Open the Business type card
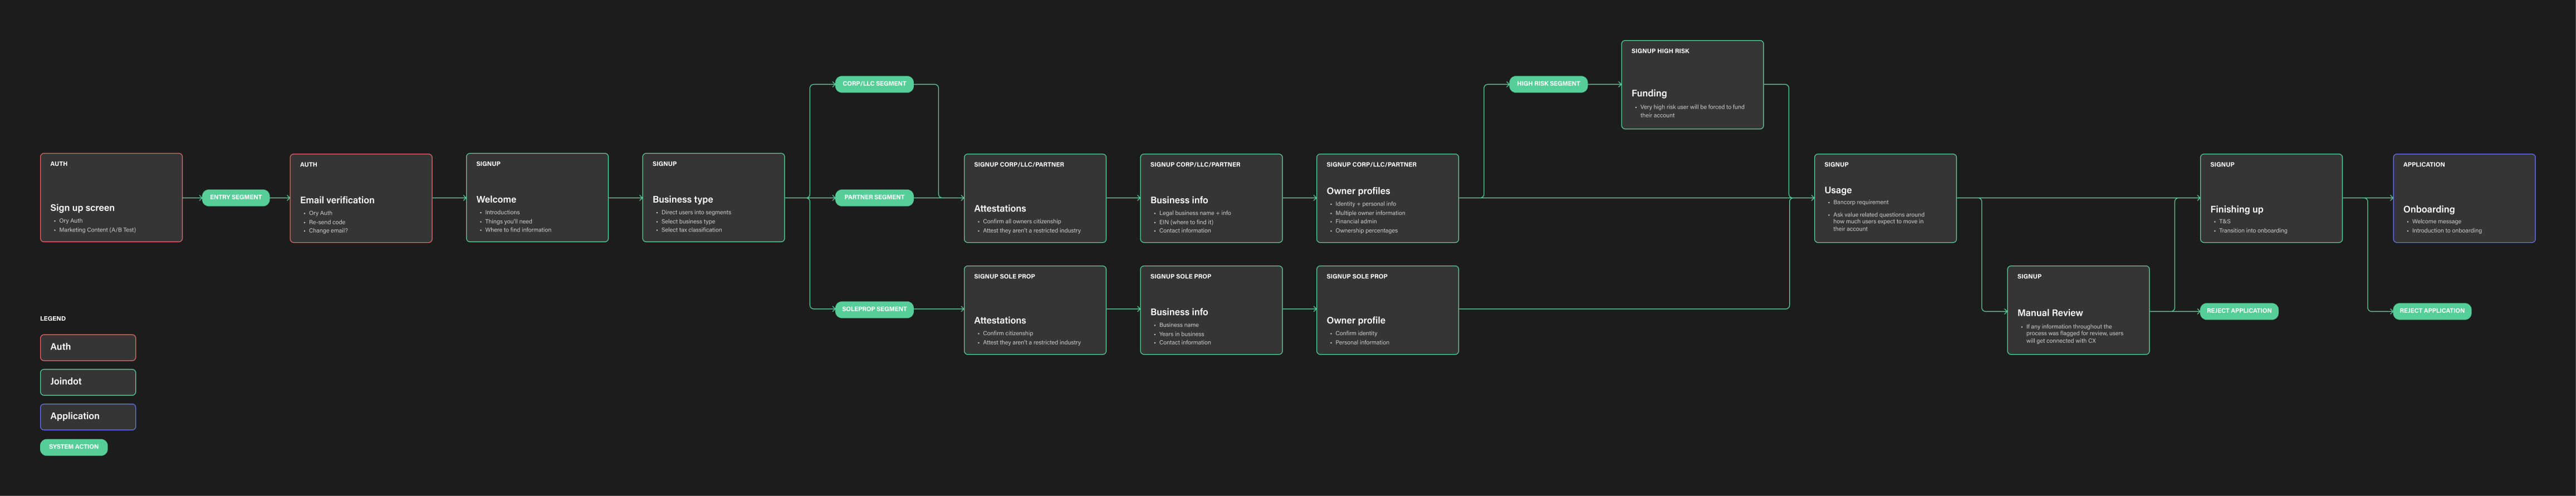Viewport: 2576px width, 496px height. (713, 197)
